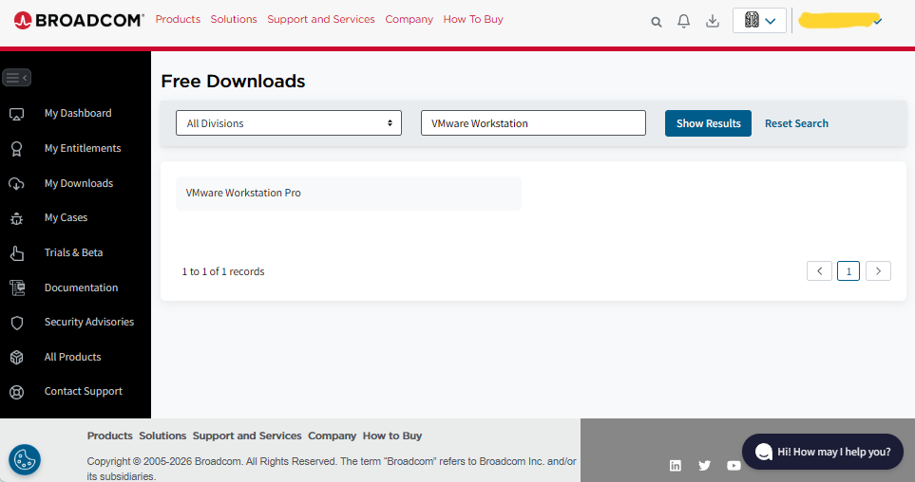This screenshot has width=915, height=482.
Task: Open the Solutions top menu
Action: click(234, 19)
